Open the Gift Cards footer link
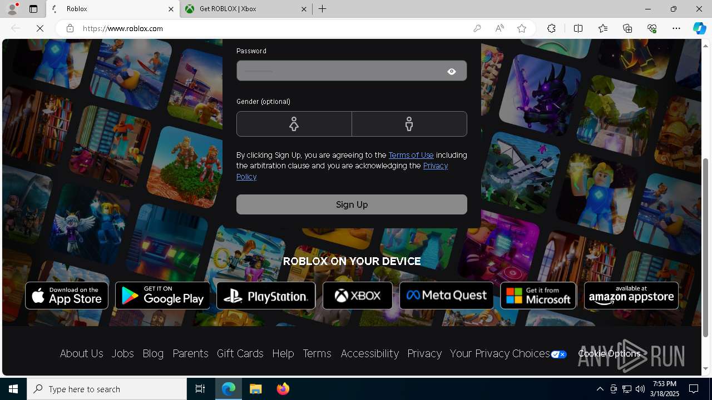The height and width of the screenshot is (400, 712). (240, 353)
